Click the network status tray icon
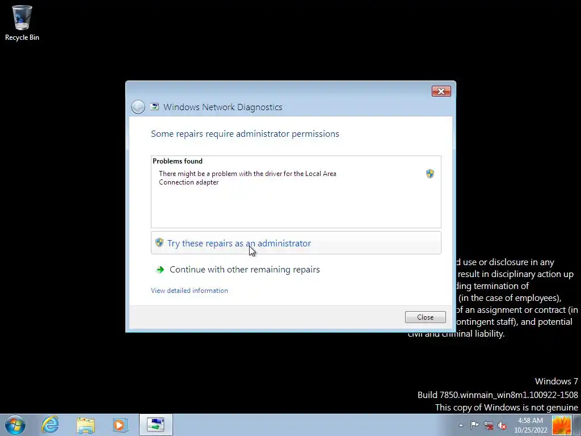This screenshot has width=581, height=436. tap(489, 425)
